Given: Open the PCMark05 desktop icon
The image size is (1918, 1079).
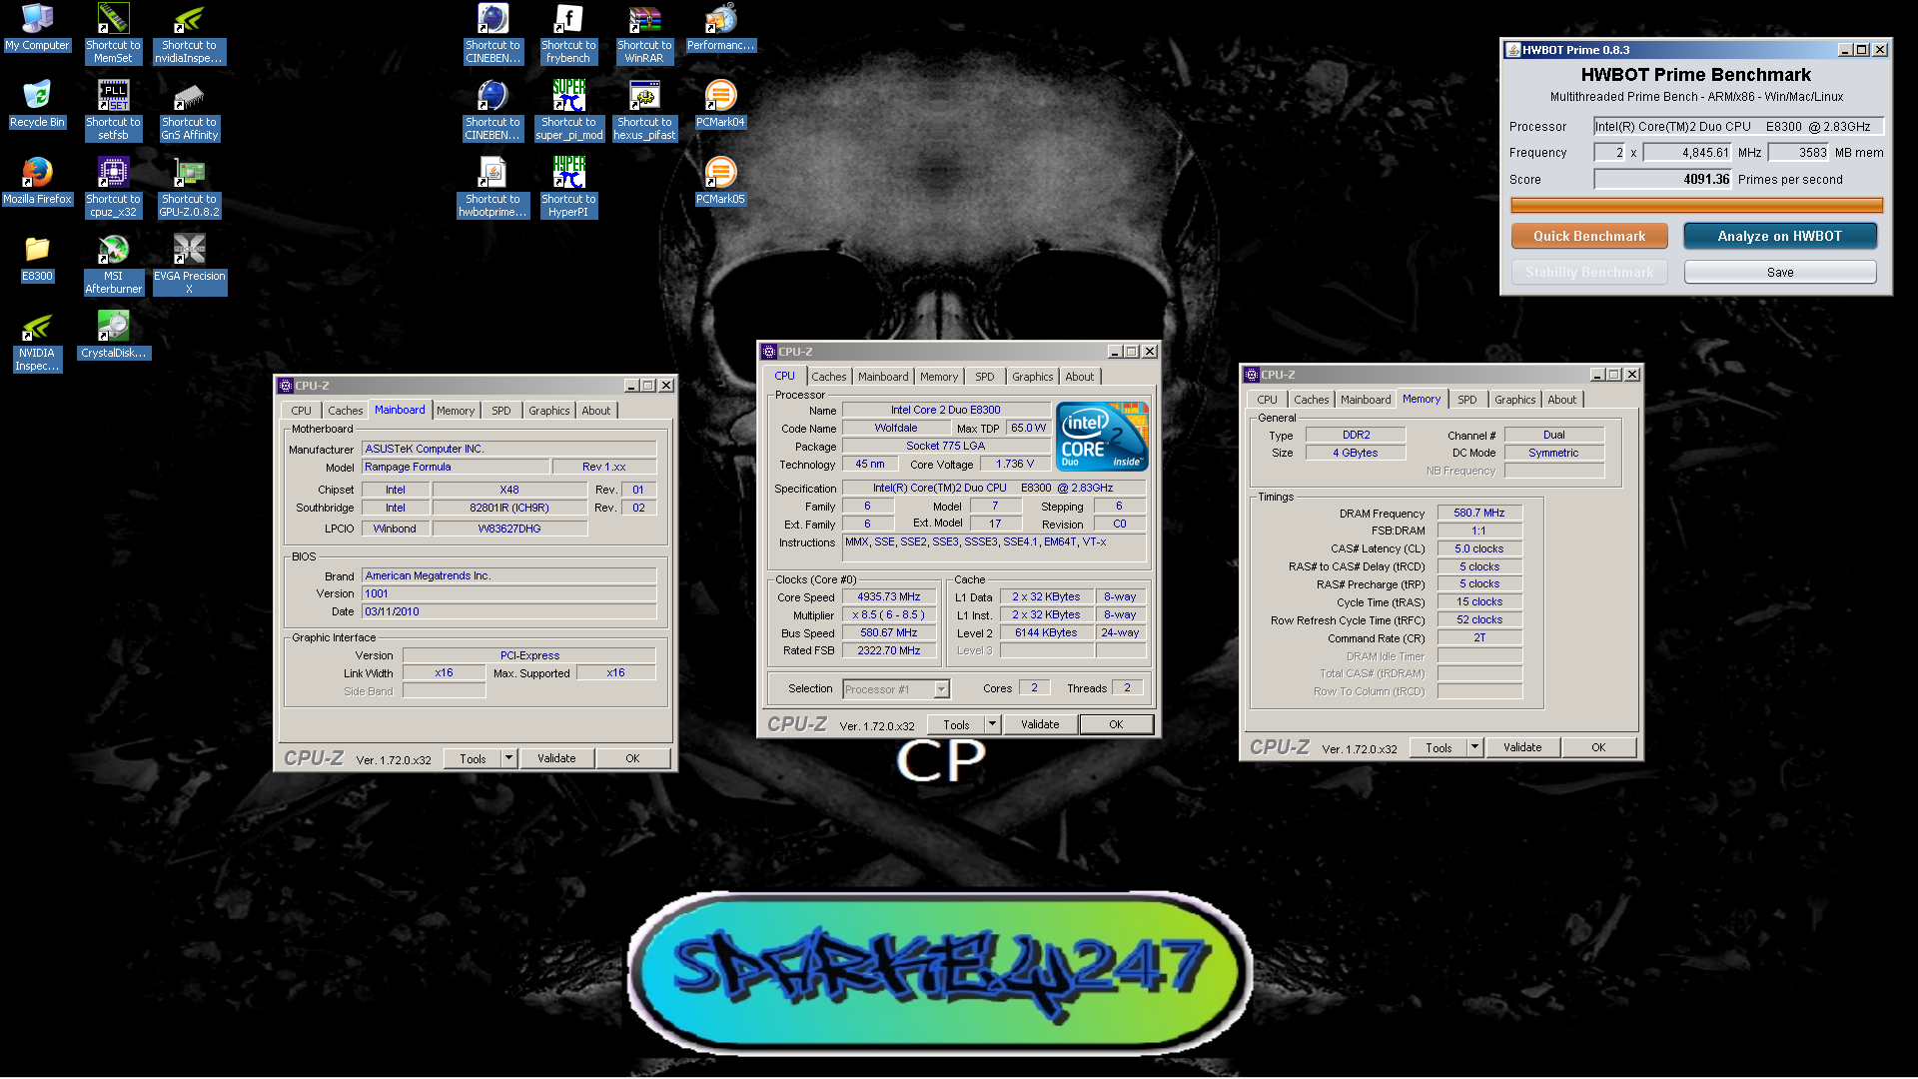Looking at the screenshot, I should point(720,182).
